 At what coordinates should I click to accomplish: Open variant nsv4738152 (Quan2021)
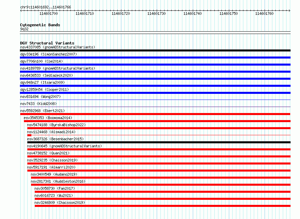(x=48, y=153)
